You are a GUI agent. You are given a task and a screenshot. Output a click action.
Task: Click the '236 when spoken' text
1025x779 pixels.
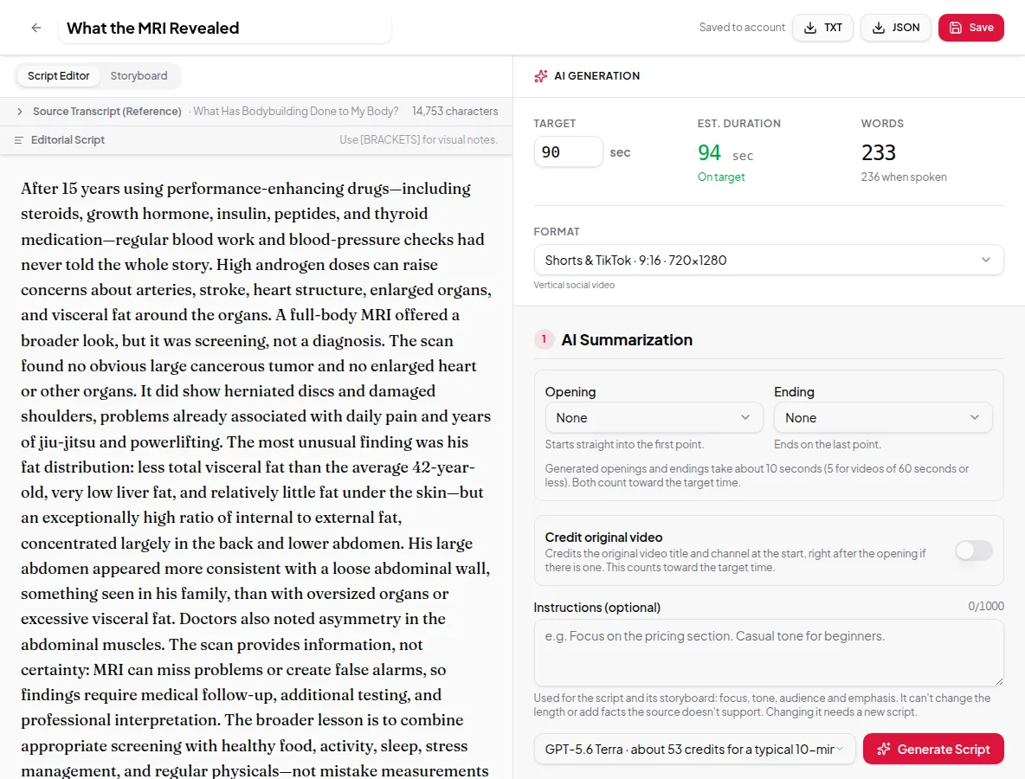click(x=904, y=177)
